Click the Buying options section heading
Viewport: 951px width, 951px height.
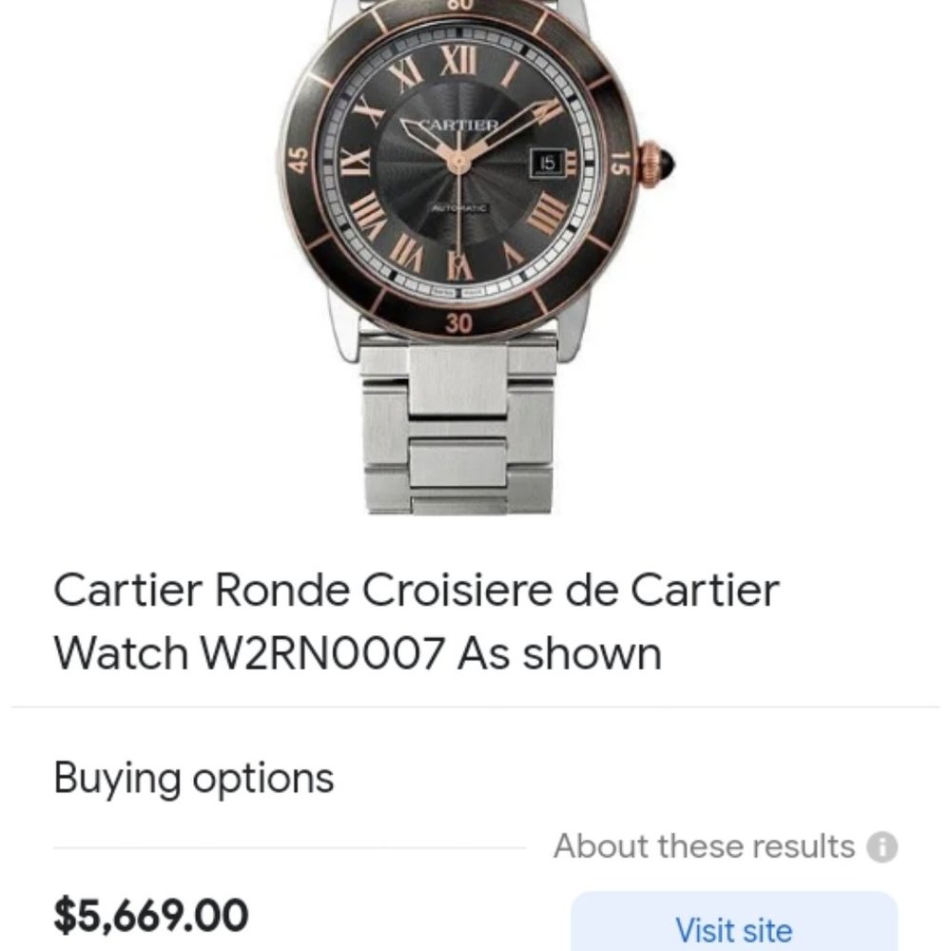pos(195,777)
